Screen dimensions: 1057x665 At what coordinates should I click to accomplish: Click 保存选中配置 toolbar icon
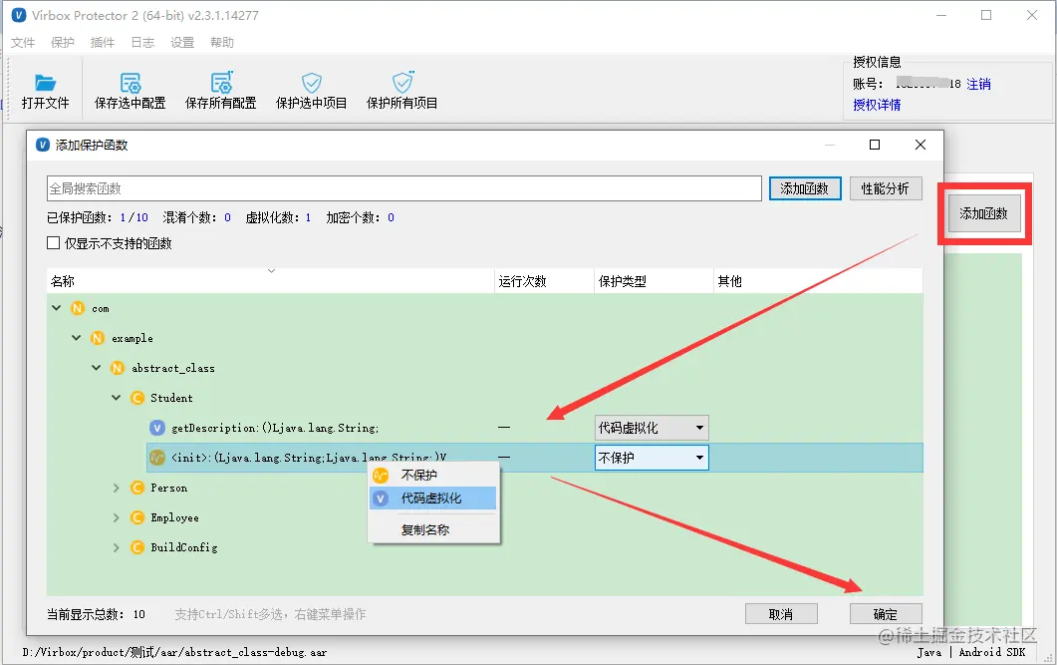coord(131,83)
